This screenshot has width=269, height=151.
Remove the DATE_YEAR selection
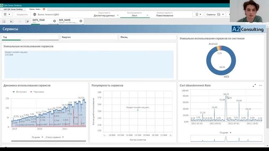[x=54, y=21]
